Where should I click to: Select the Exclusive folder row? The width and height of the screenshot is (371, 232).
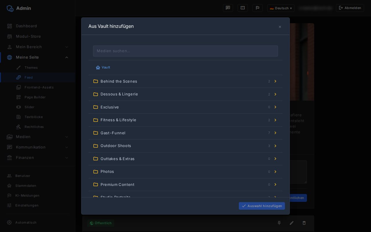click(185, 107)
